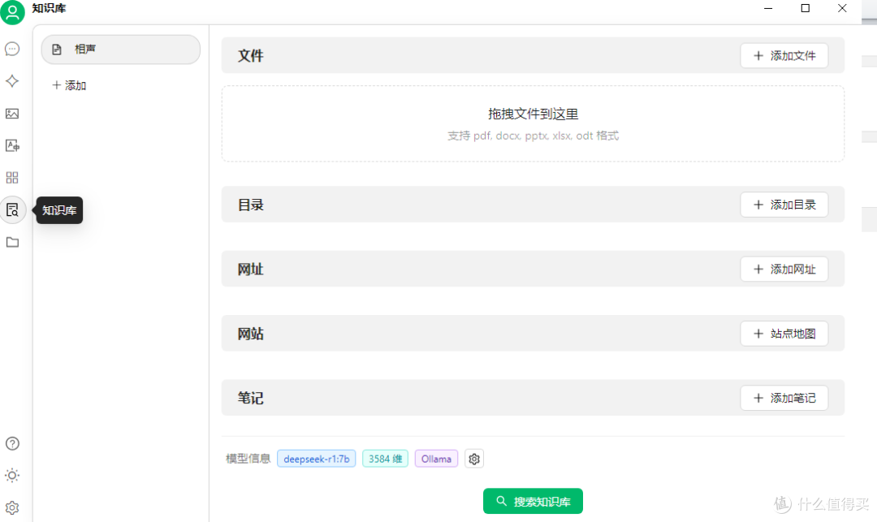
Task: Expand the 网站 section header
Action: point(533,333)
